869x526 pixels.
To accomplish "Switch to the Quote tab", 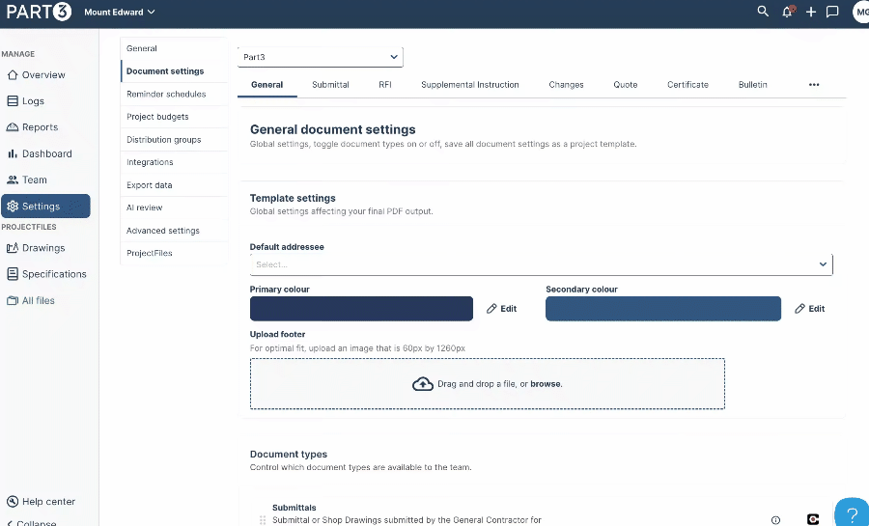I will coord(625,85).
